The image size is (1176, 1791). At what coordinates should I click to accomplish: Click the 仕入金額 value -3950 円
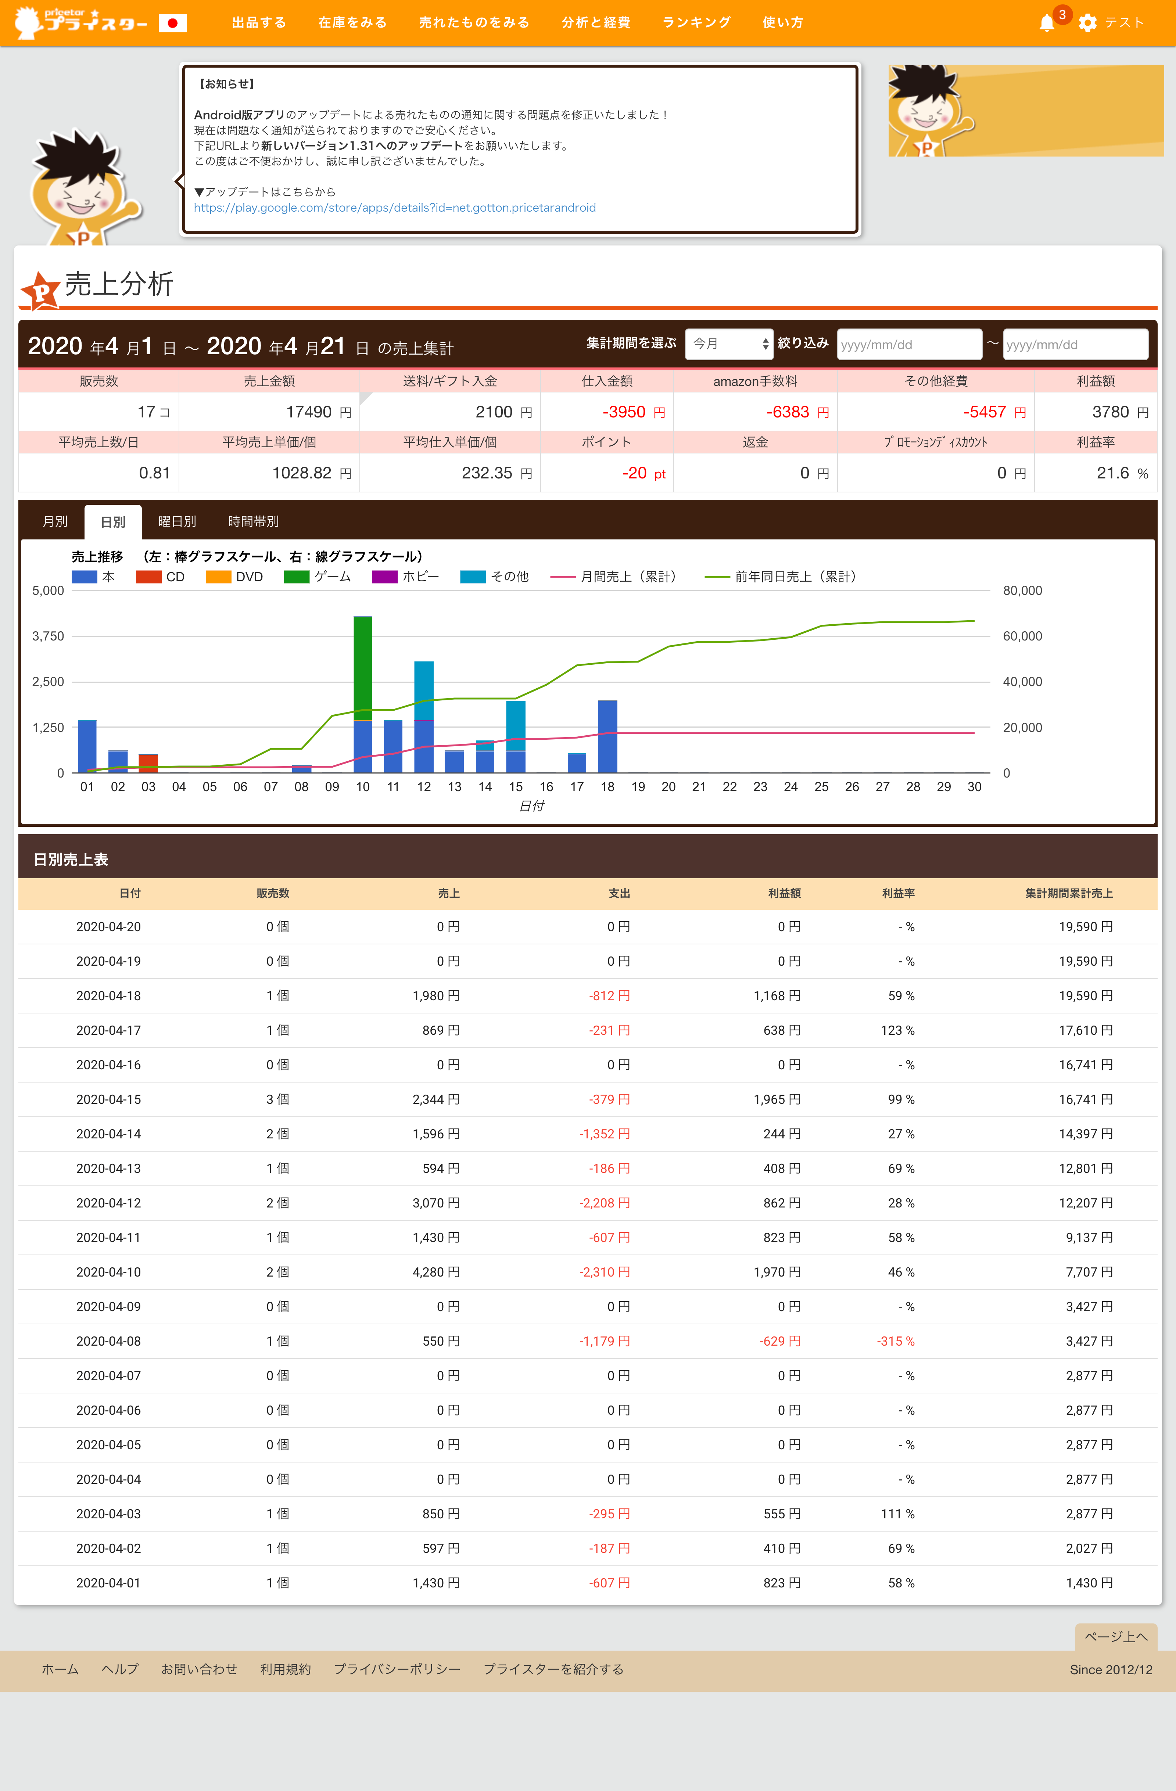(x=634, y=412)
